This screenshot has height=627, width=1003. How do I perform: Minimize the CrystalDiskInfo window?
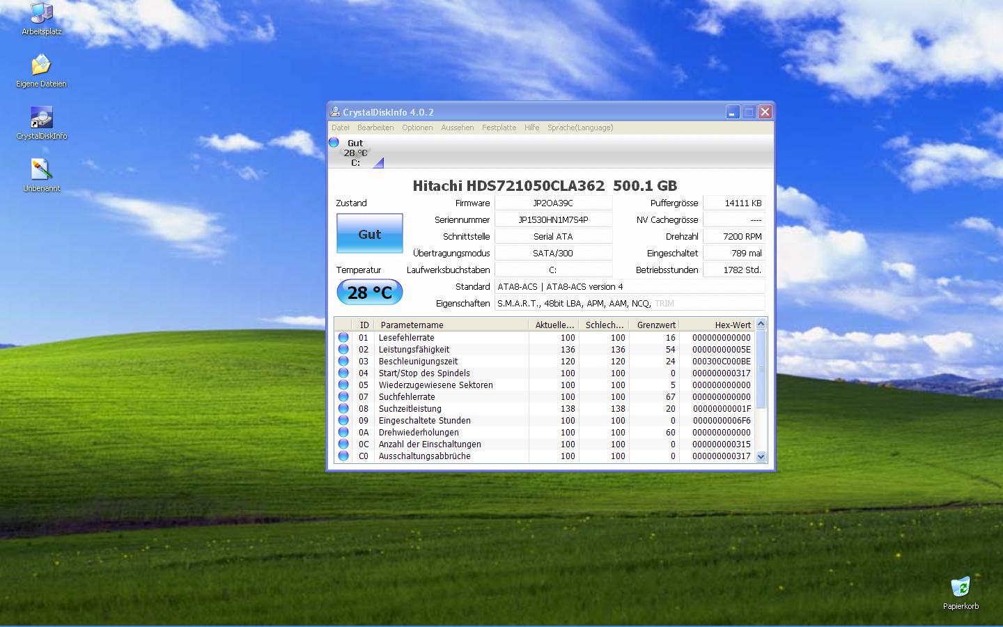click(732, 112)
